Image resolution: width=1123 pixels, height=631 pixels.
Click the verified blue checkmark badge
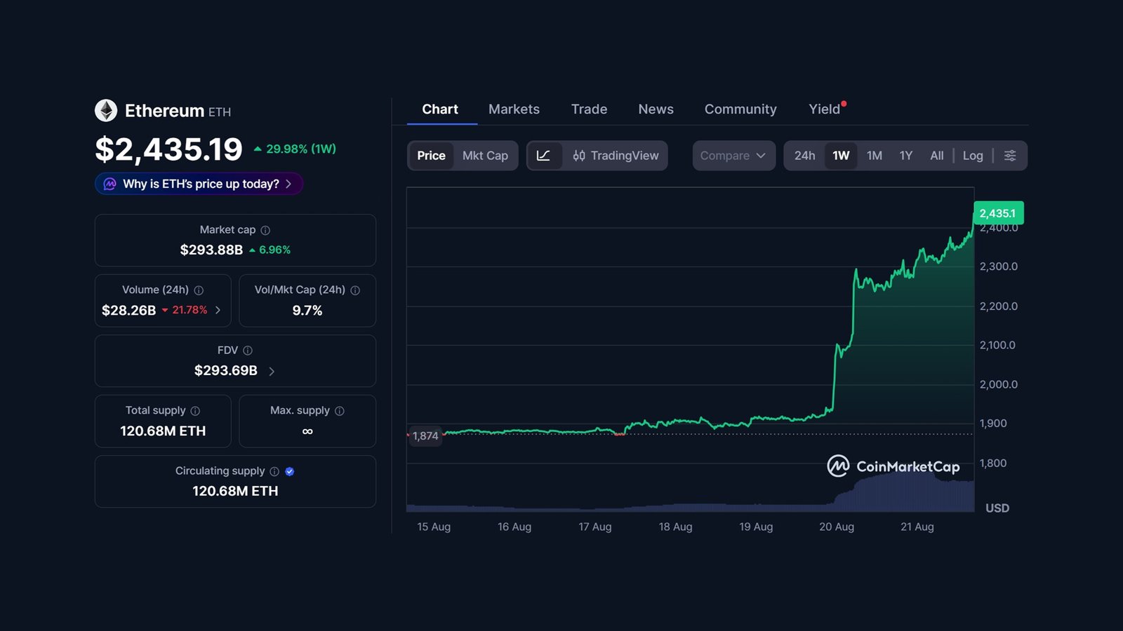290,471
